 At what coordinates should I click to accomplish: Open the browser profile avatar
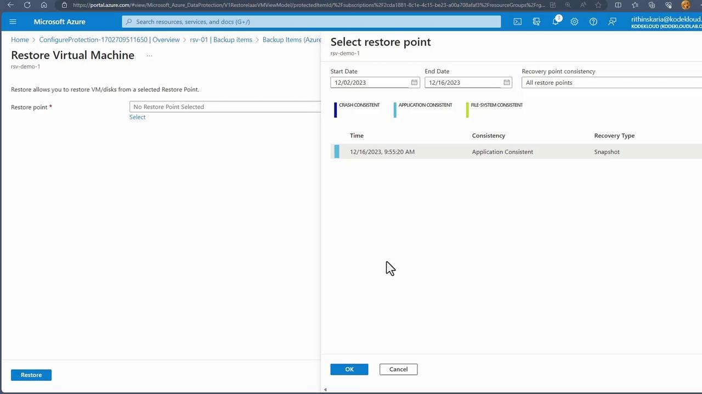pos(686,5)
